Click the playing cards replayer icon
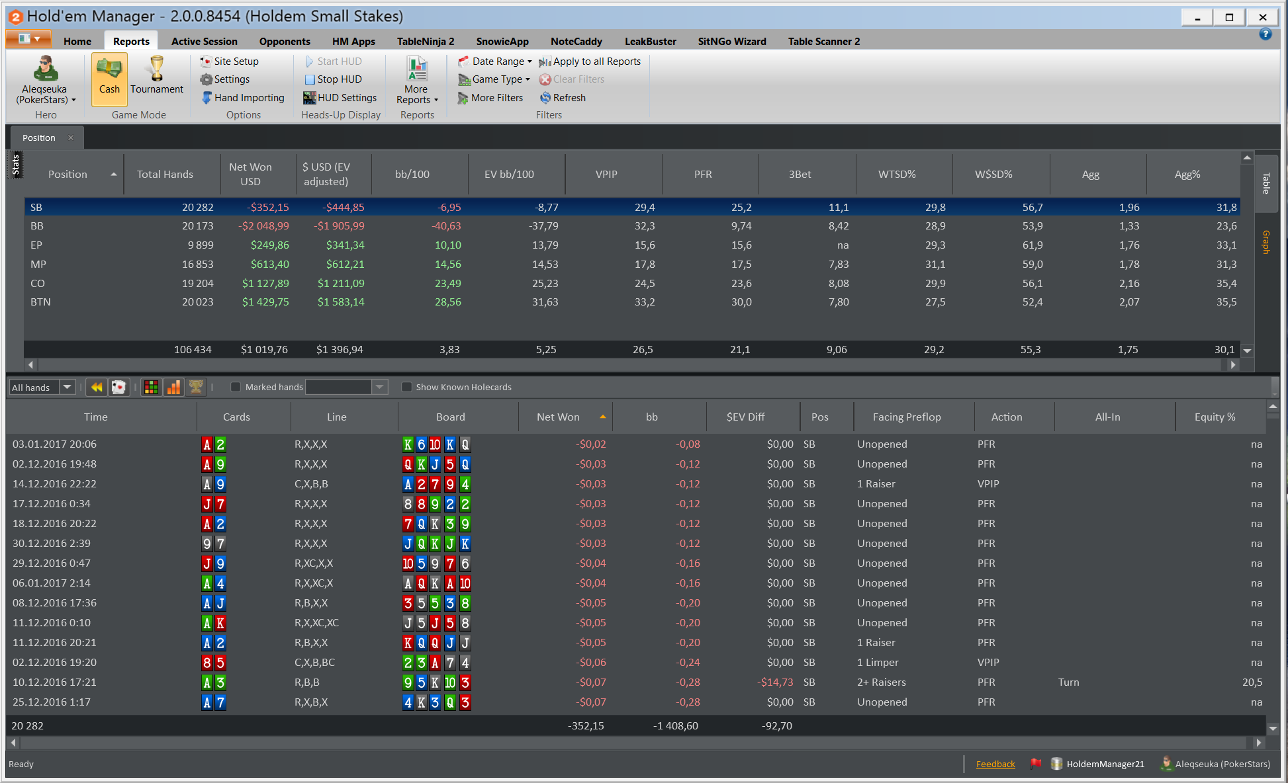Screen dimensions: 1288x783 pos(118,388)
